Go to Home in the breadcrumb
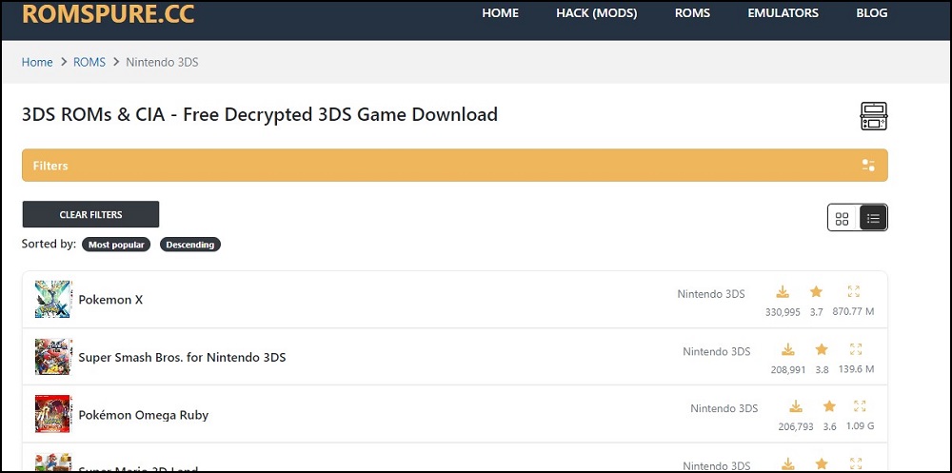Screen dimensions: 952x473 [x=37, y=62]
